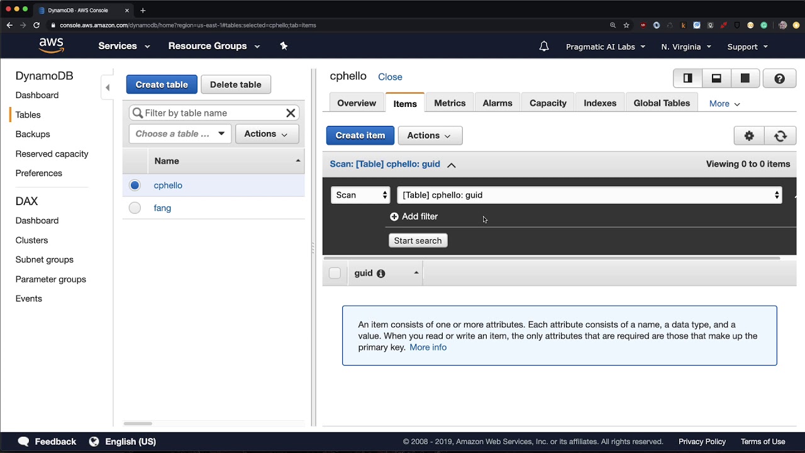Open Reserved capacity in sidebar

click(52, 154)
